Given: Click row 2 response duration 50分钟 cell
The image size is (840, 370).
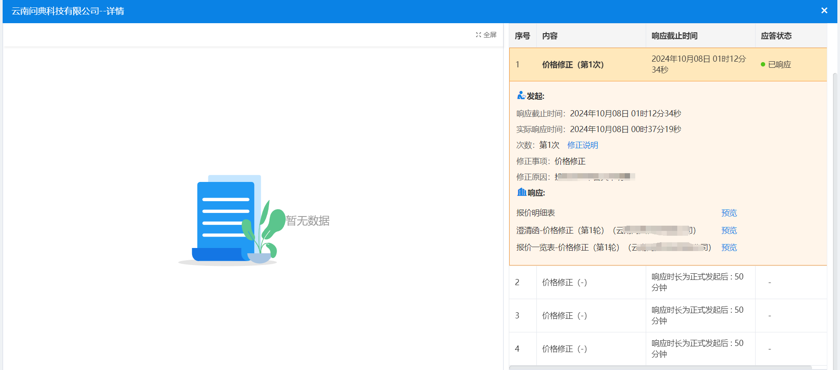Looking at the screenshot, I should point(700,283).
